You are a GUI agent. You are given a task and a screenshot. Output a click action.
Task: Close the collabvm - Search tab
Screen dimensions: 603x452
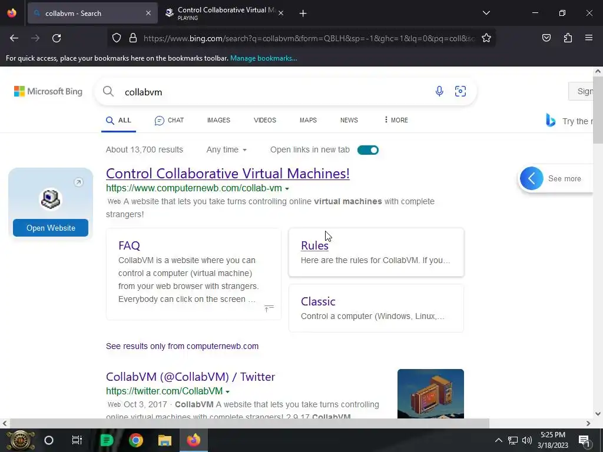(x=148, y=13)
